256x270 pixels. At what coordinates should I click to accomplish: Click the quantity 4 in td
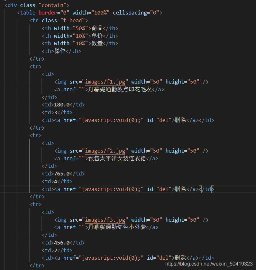click(56, 182)
